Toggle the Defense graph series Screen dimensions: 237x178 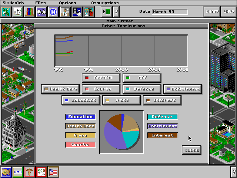click(x=142, y=89)
